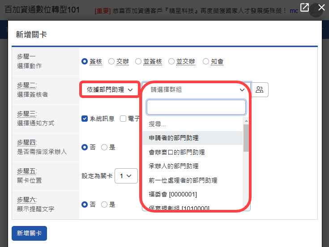Toggle the 電子 notification checkbox
This screenshot has height=247, width=329.
(123, 119)
